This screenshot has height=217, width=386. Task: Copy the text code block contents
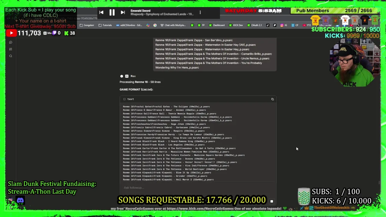272,99
